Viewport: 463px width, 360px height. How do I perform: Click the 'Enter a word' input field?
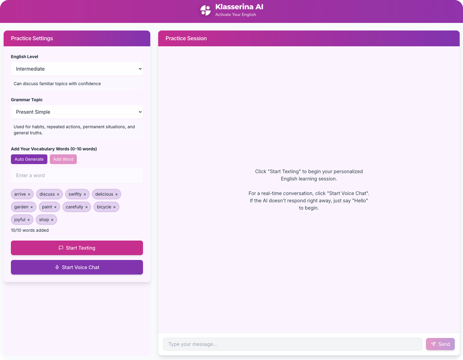[x=77, y=175]
